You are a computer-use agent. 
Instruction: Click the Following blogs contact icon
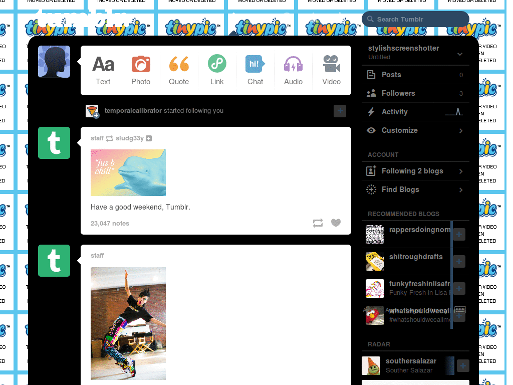click(x=371, y=171)
